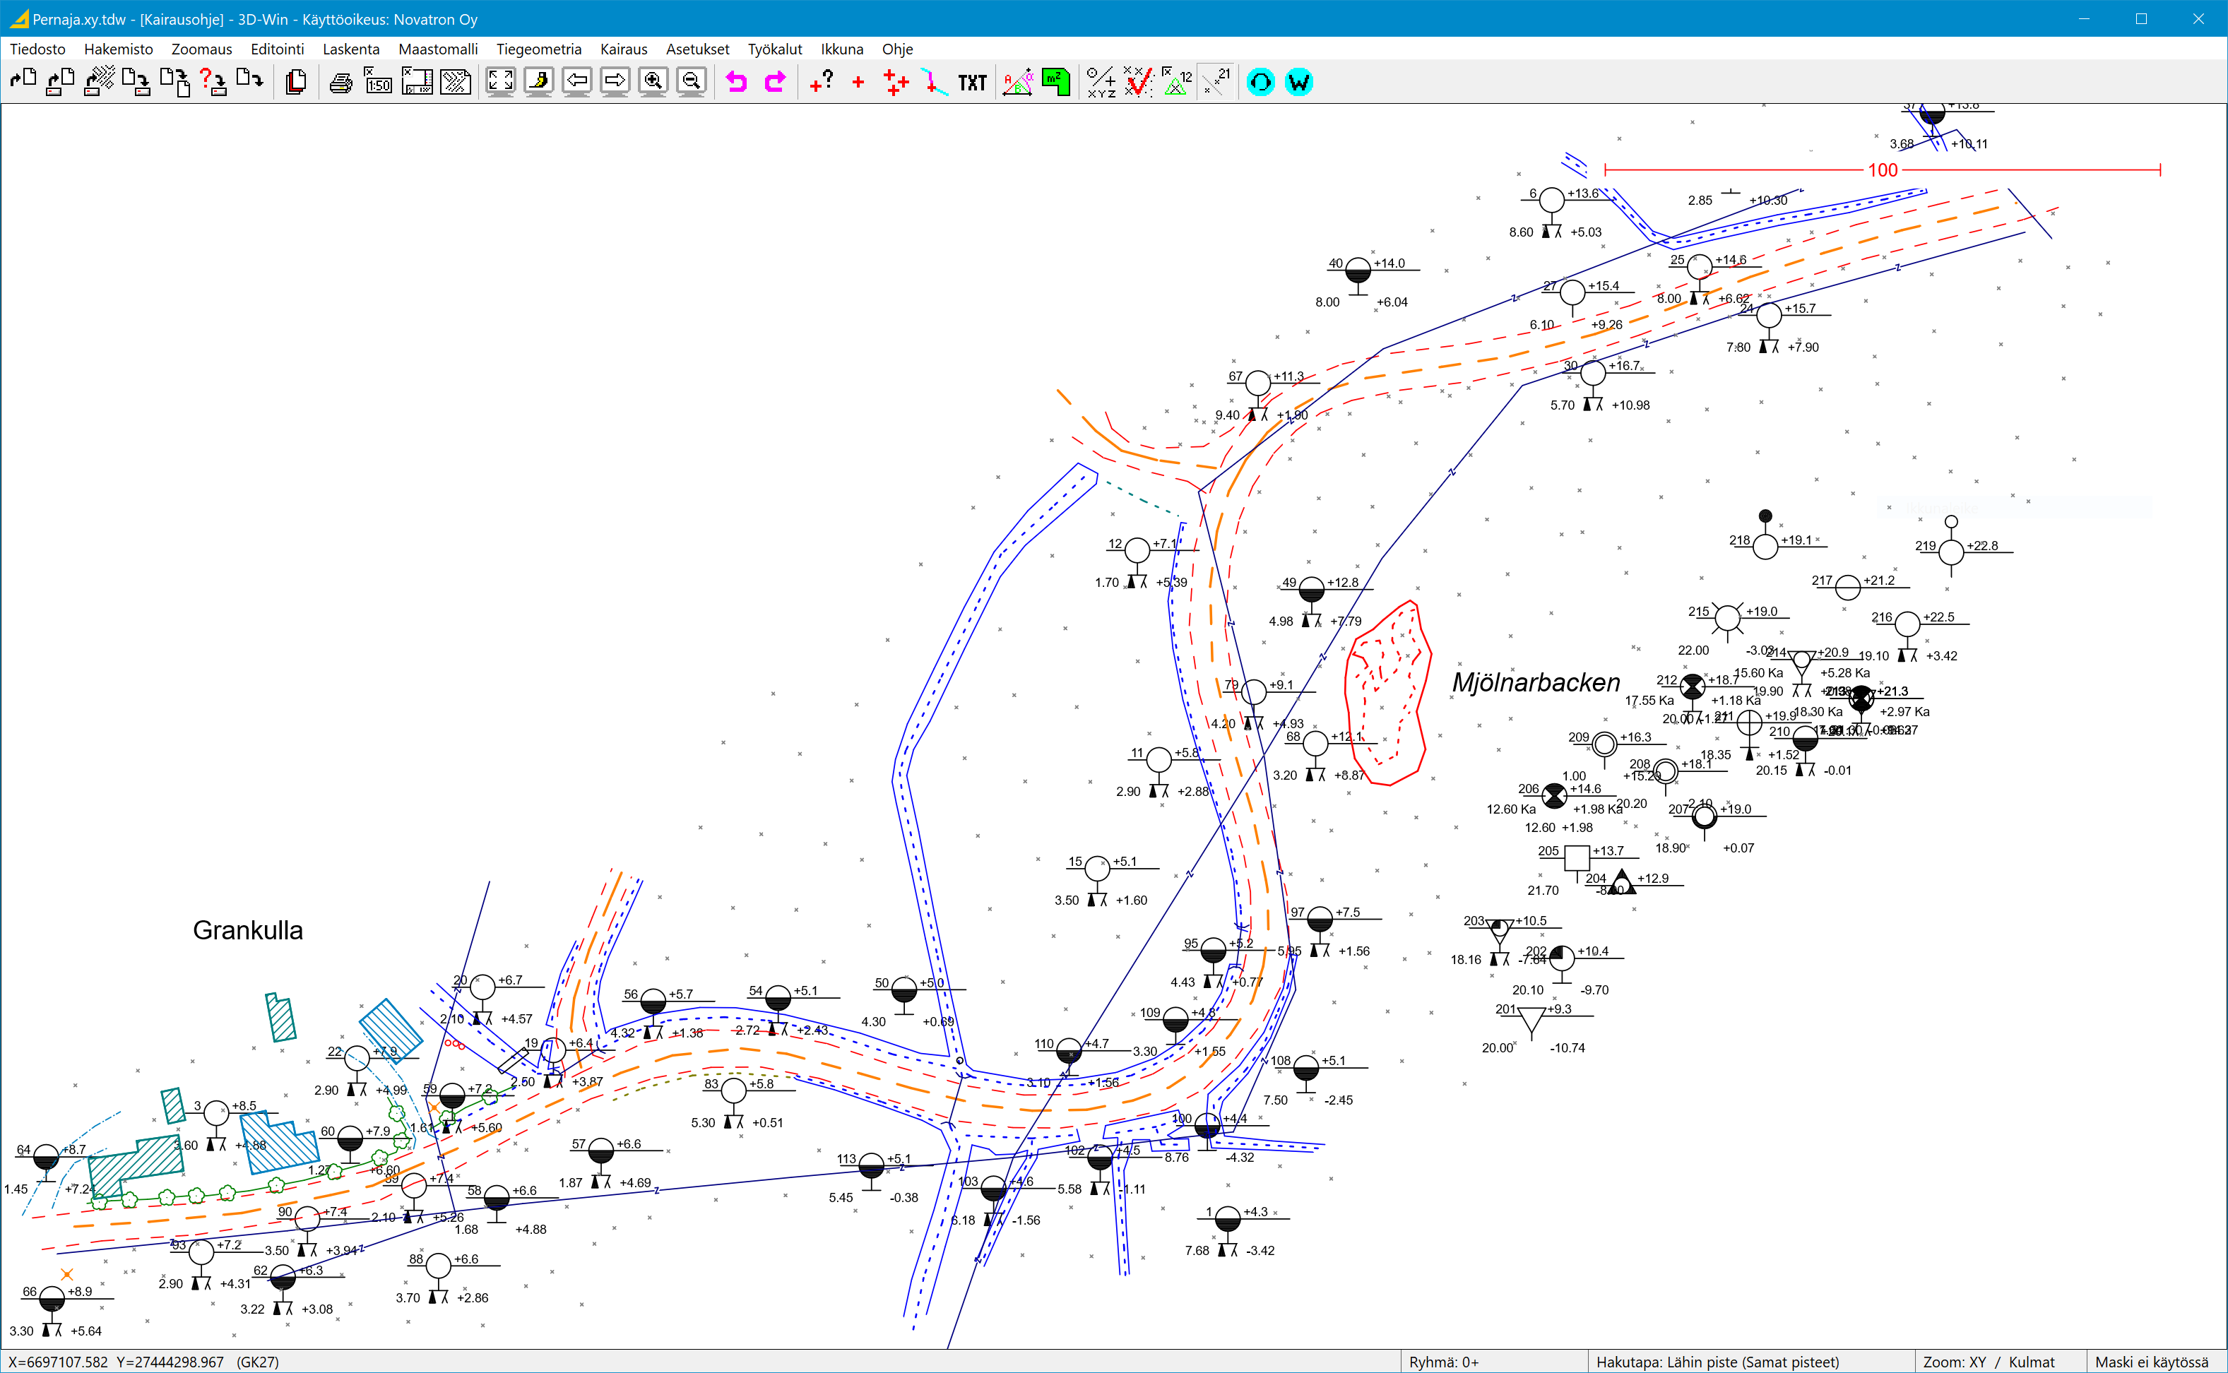2228x1373 pixels.
Task: Click the query point question-mark icon
Action: (821, 82)
